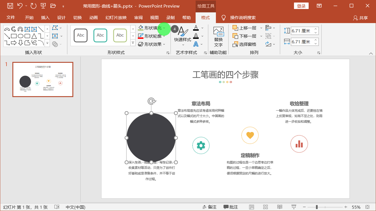Switch to the View (视图) tab
376x211 pixels.
click(x=154, y=17)
